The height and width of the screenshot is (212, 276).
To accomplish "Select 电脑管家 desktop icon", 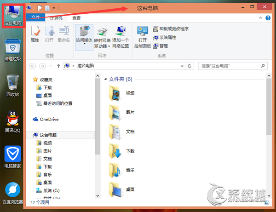I will (13, 157).
